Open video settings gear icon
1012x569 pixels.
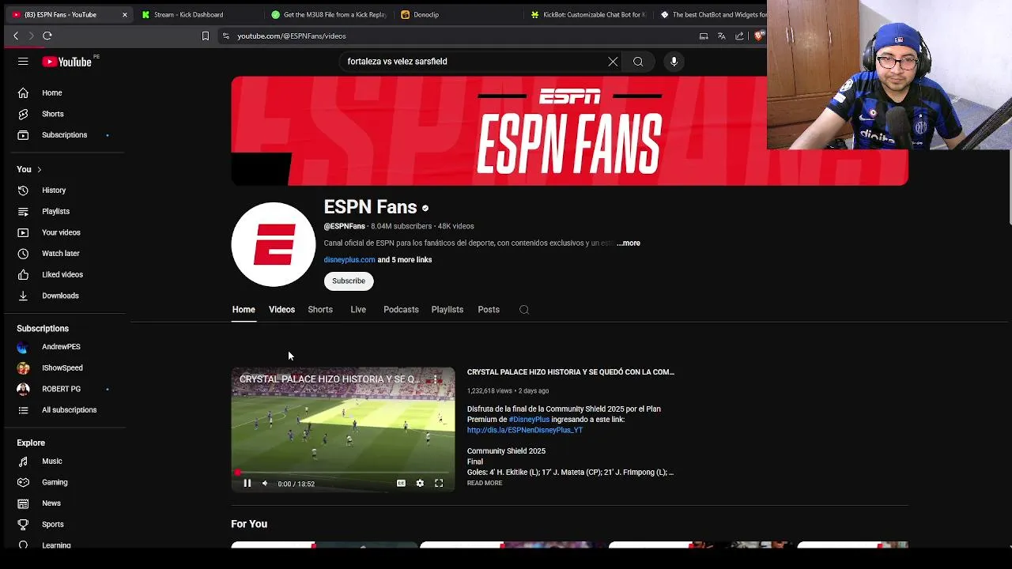coord(420,484)
